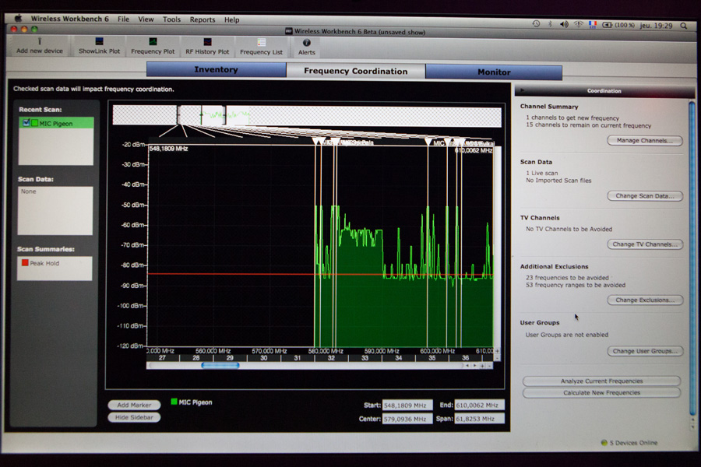Viewport: 701px width, 467px height.
Task: Click the Peak Hold scan summary entry
Action: click(x=55, y=263)
